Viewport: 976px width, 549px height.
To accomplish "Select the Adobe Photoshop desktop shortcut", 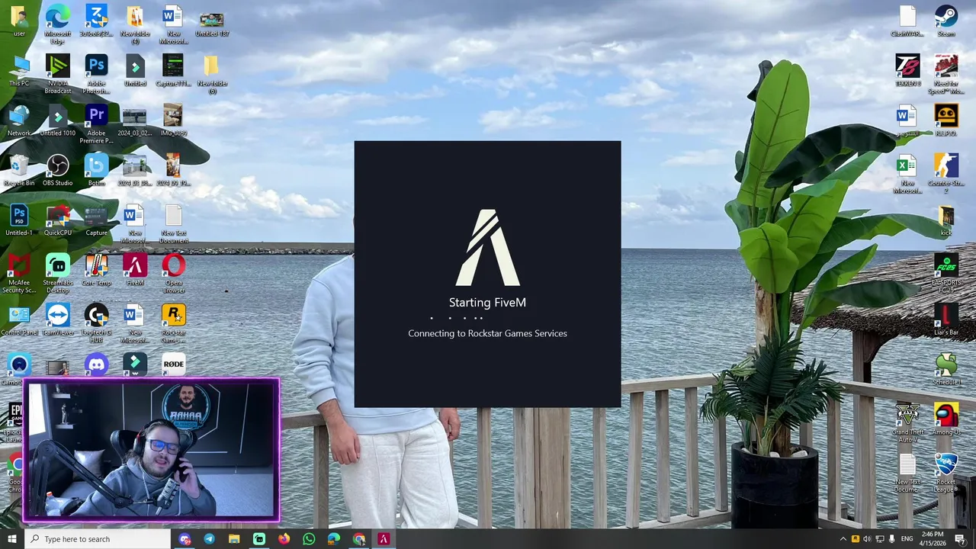I will (x=96, y=75).
